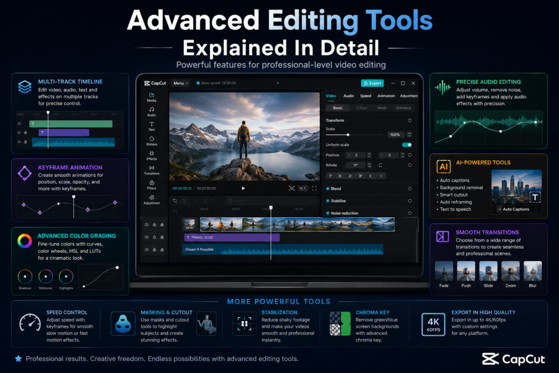The height and width of the screenshot is (373, 559).
Task: Click the Auto Captions button
Action: 516,209
